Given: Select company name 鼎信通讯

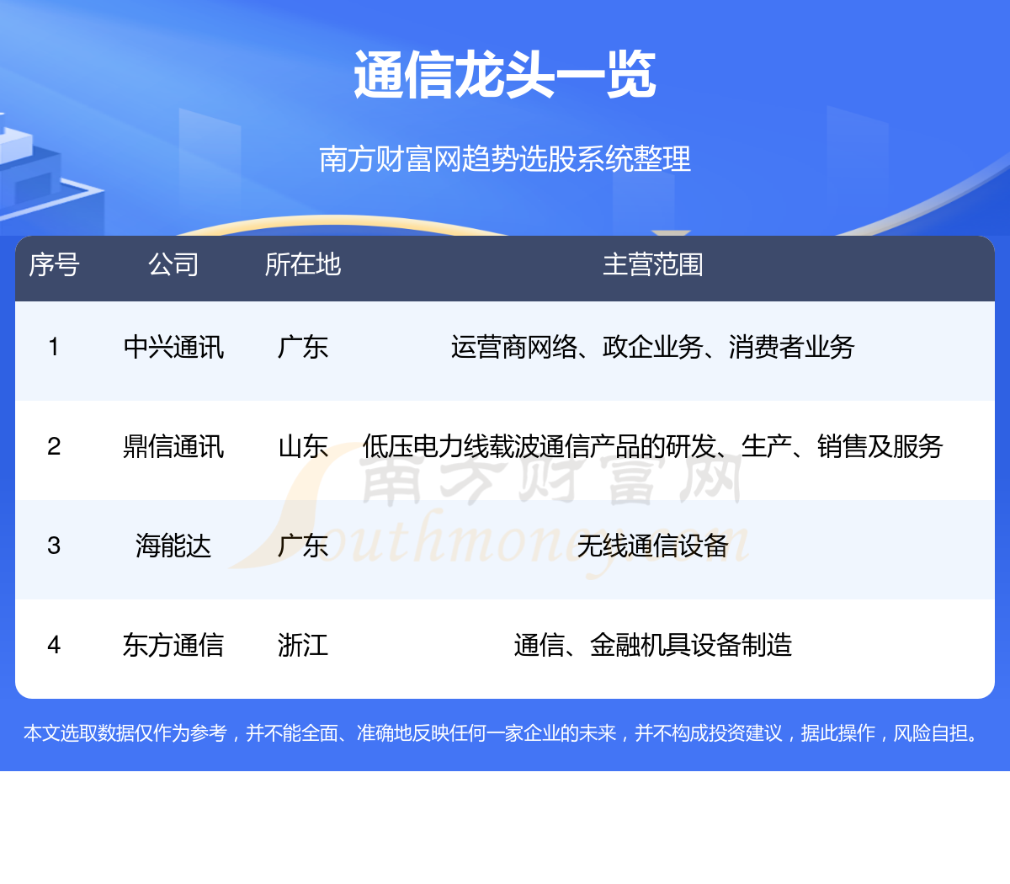Looking at the screenshot, I should pyautogui.click(x=173, y=446).
